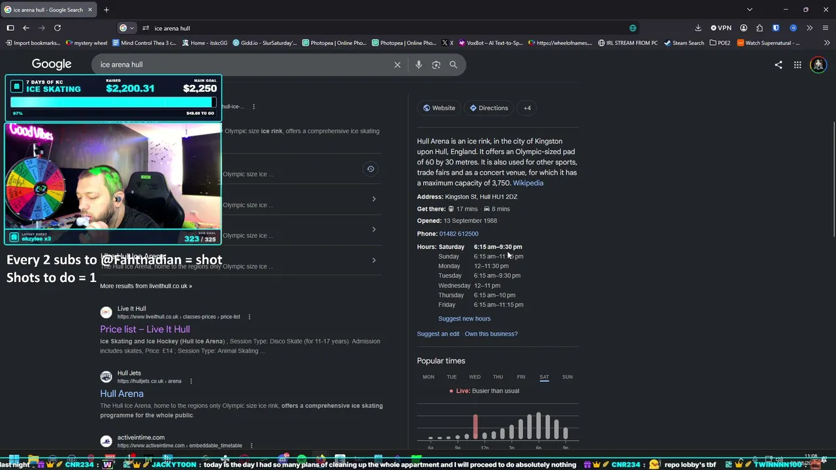
Task: Click Own this business? link
Action: (491, 334)
